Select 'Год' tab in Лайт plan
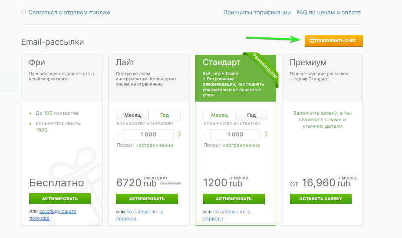Viewport: 402px width, 238px height. coord(165,115)
